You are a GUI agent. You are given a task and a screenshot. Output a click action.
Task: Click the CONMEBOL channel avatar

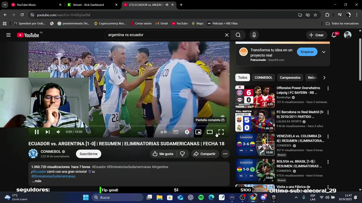click(x=33, y=154)
